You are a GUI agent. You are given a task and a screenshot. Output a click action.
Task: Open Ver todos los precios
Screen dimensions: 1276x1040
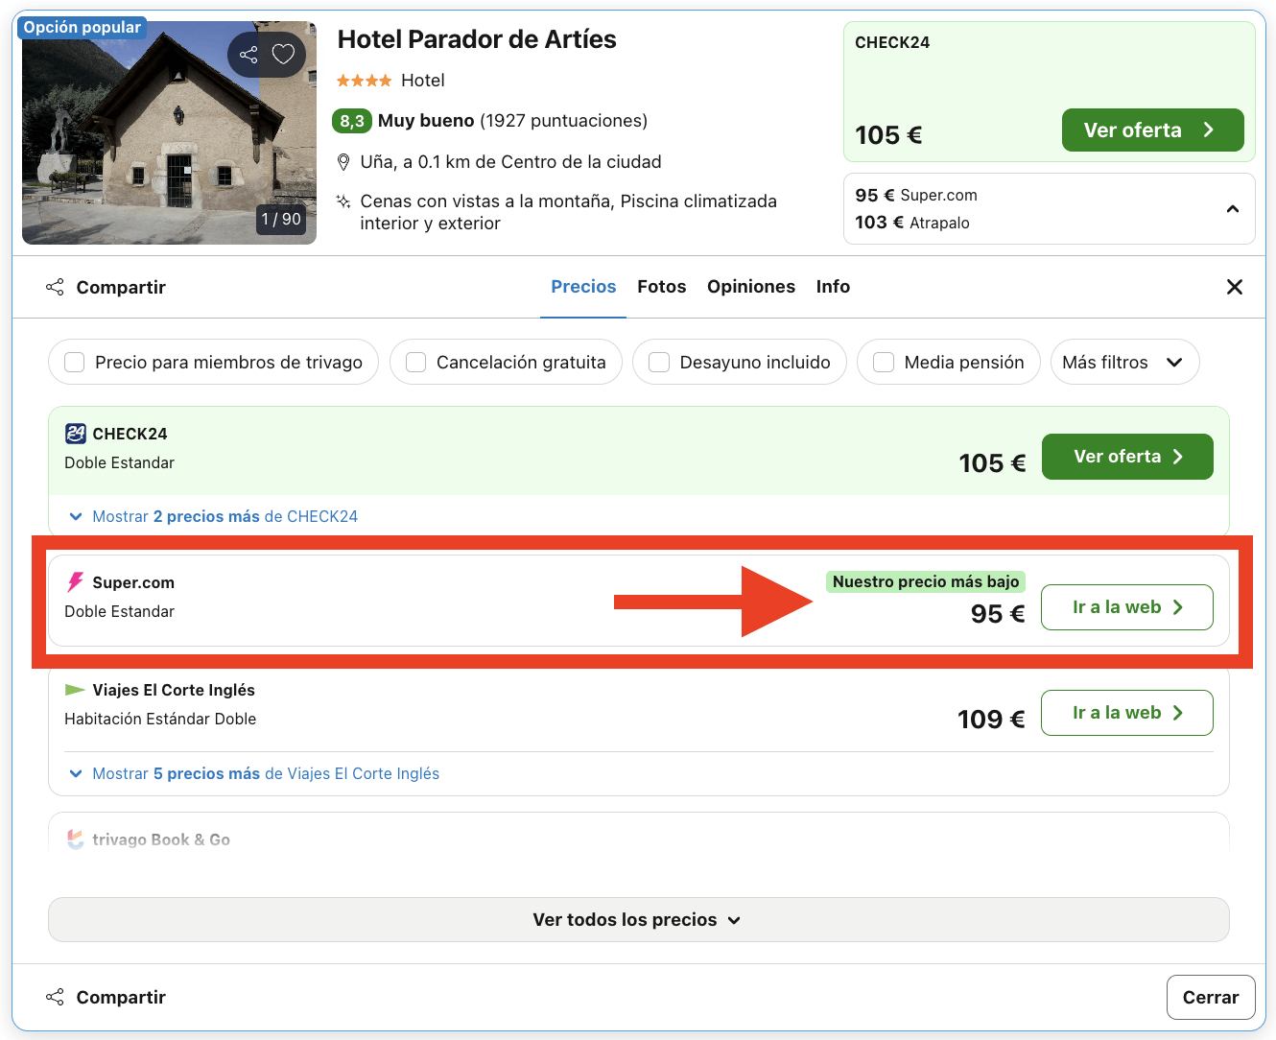638,919
